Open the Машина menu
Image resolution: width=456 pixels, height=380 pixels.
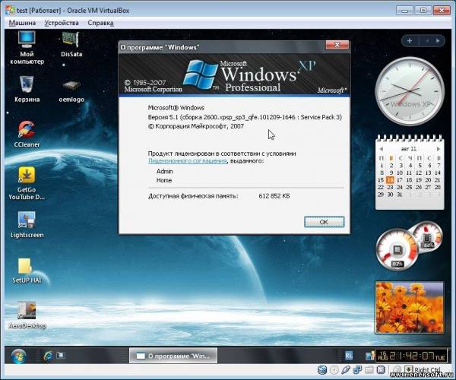[22, 23]
